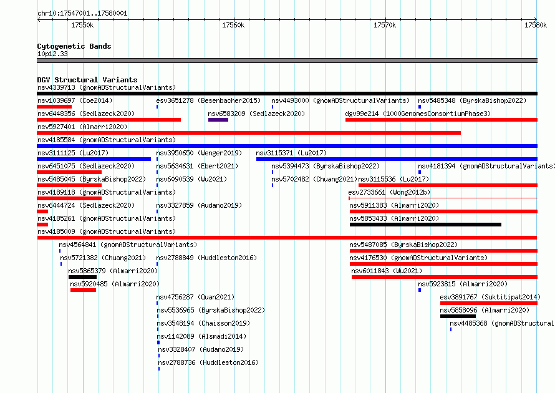The height and width of the screenshot is (393, 555).
Task: Click the black nsv5853433 variant bar
Action: (x=425, y=225)
